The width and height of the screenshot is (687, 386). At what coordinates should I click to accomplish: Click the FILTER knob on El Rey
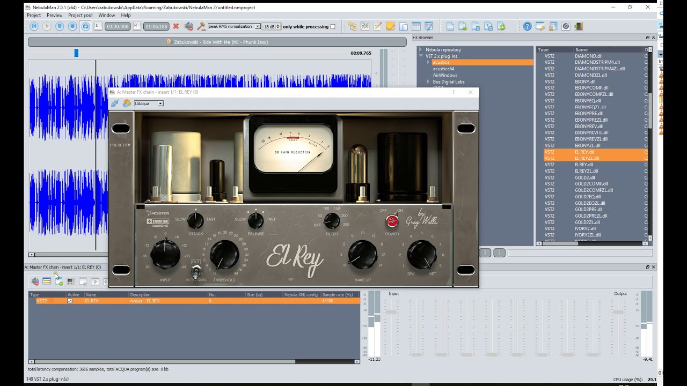pyautogui.click(x=332, y=220)
